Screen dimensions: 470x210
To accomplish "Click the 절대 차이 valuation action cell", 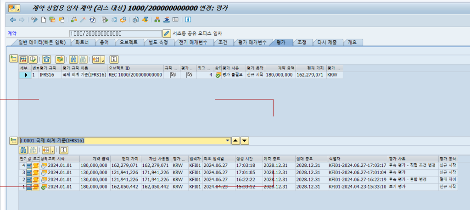I will pos(448,180).
